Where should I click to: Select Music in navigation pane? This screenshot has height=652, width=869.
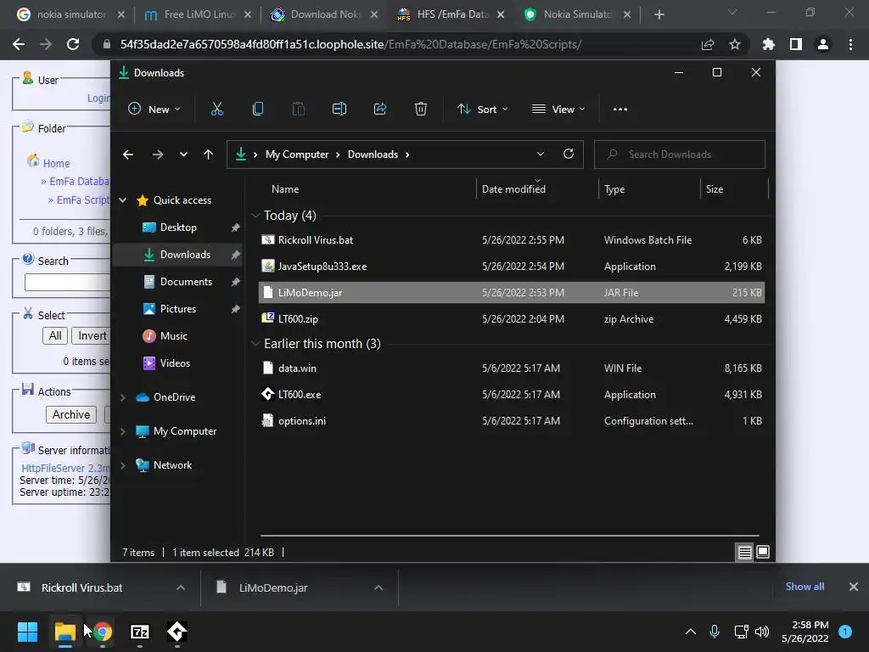[x=173, y=336]
